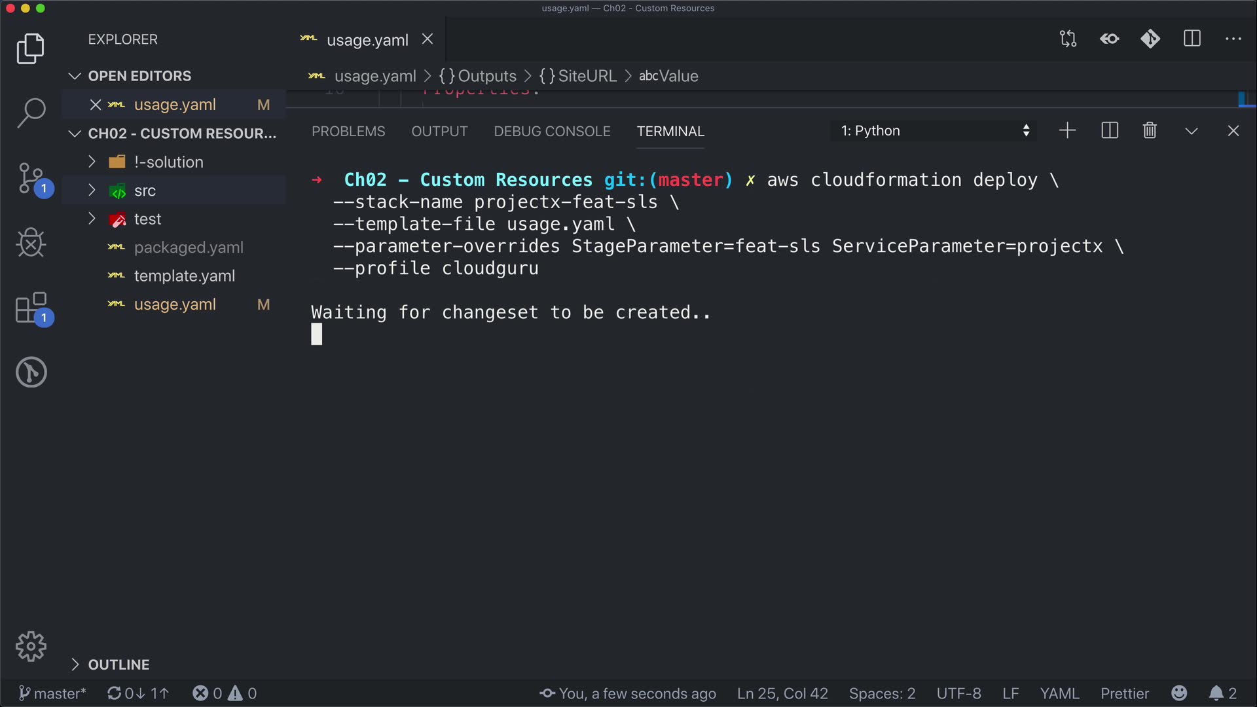Switch to the PROBLEMS tab
The height and width of the screenshot is (707, 1257).
(x=348, y=132)
